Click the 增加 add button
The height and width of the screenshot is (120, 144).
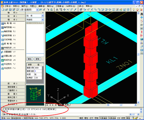coord(30,59)
